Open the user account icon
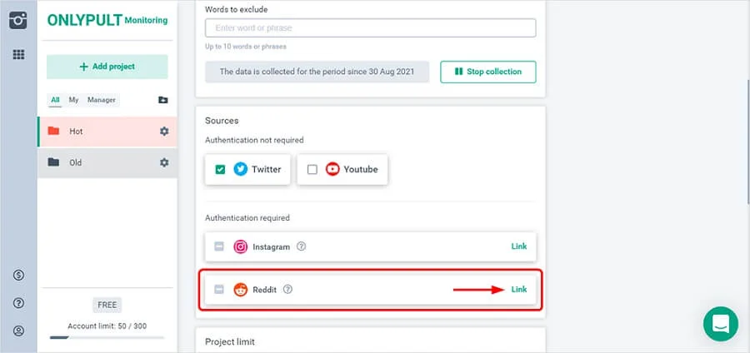Image resolution: width=750 pixels, height=353 pixels. [18, 331]
